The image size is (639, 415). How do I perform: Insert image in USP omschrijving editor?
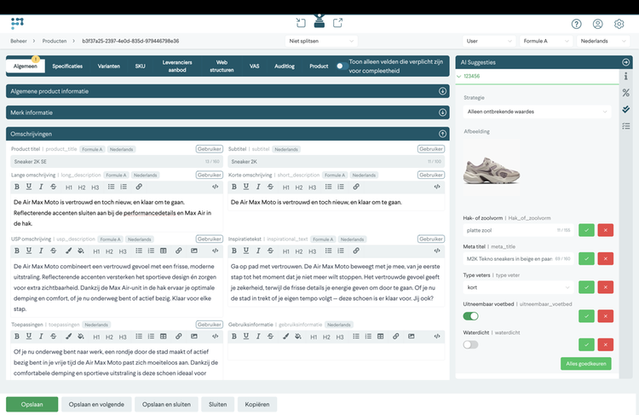[194, 251]
